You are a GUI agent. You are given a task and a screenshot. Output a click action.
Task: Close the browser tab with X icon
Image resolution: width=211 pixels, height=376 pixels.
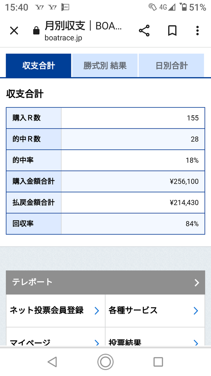pos(14,31)
